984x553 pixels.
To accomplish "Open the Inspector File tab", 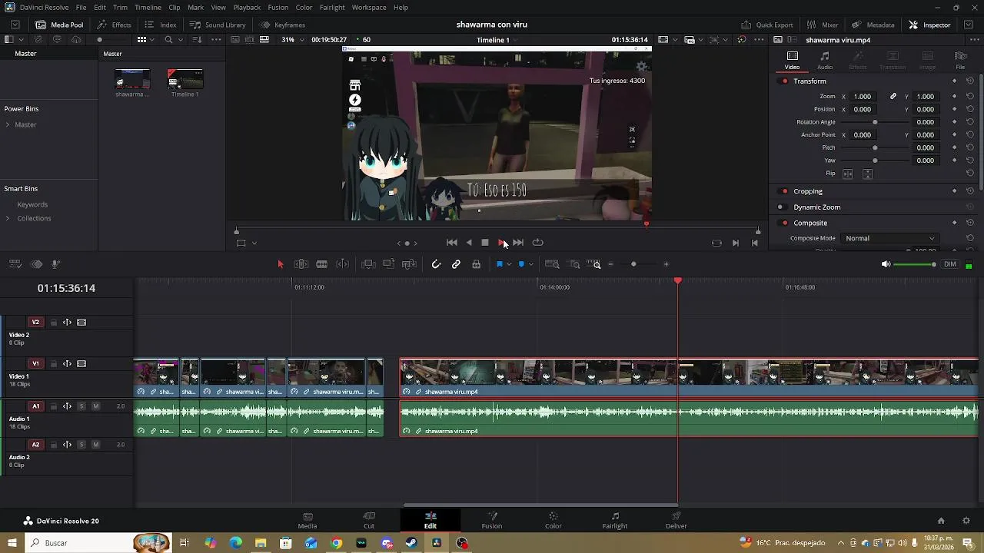I will [x=960, y=60].
